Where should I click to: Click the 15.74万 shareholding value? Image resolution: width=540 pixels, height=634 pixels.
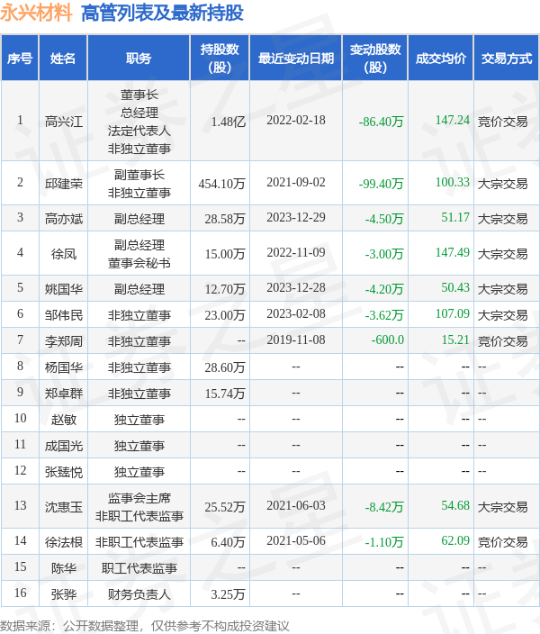(225, 394)
